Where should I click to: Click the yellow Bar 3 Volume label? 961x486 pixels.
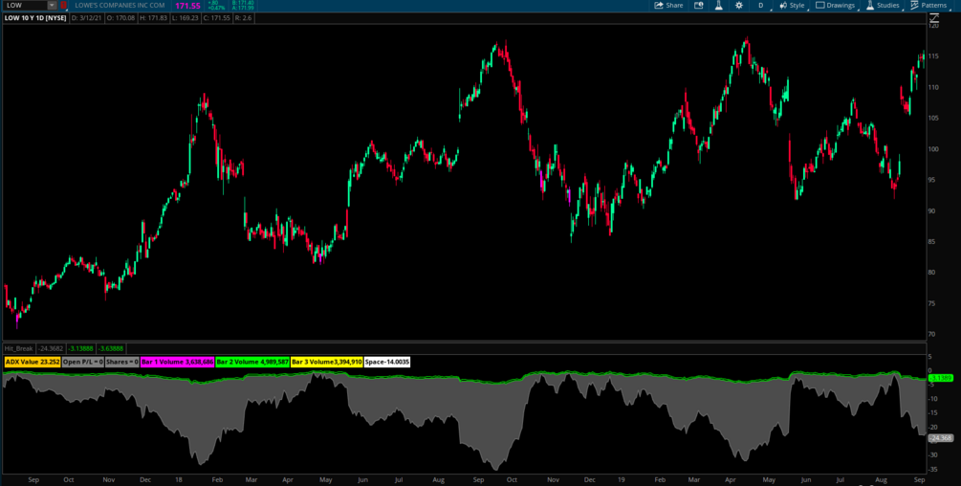(x=327, y=363)
